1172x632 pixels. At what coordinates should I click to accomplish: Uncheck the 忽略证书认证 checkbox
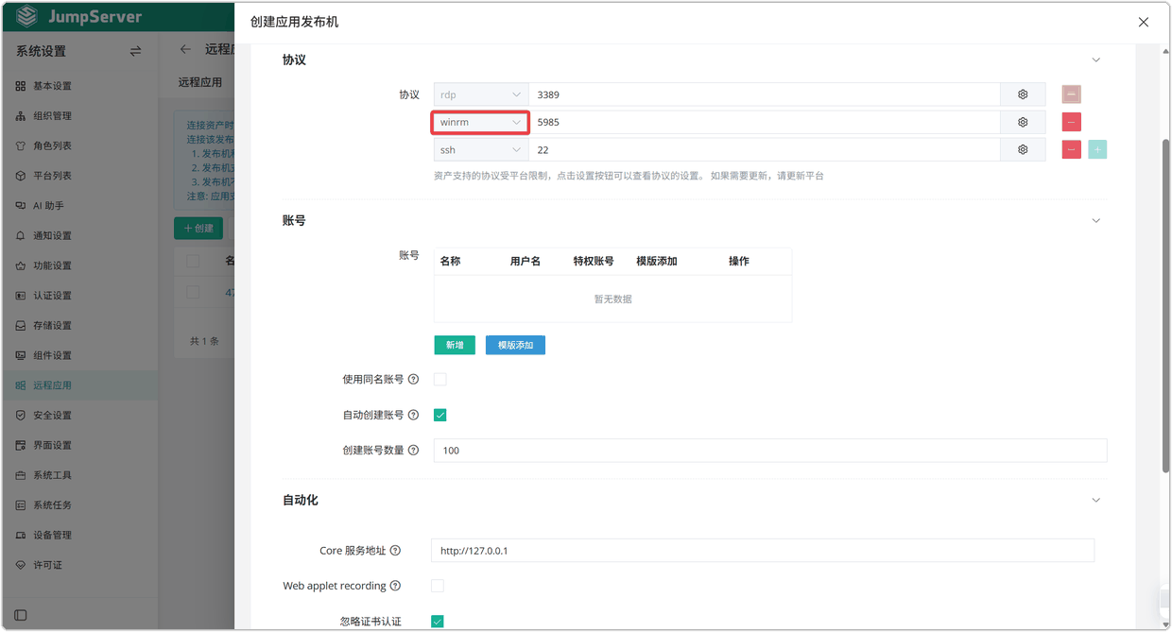coord(438,622)
